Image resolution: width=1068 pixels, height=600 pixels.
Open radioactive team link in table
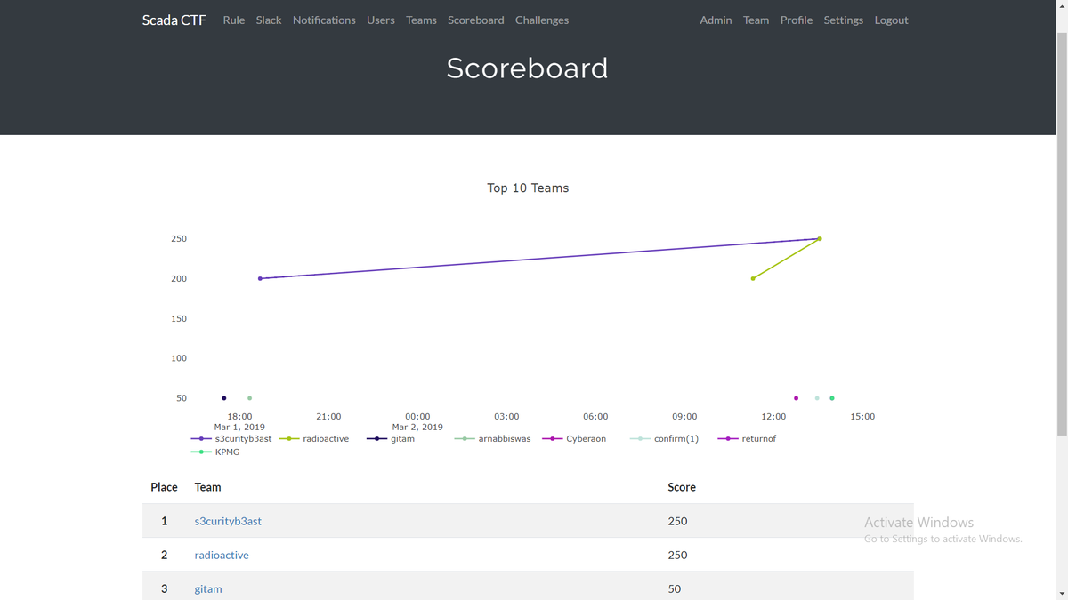point(222,555)
